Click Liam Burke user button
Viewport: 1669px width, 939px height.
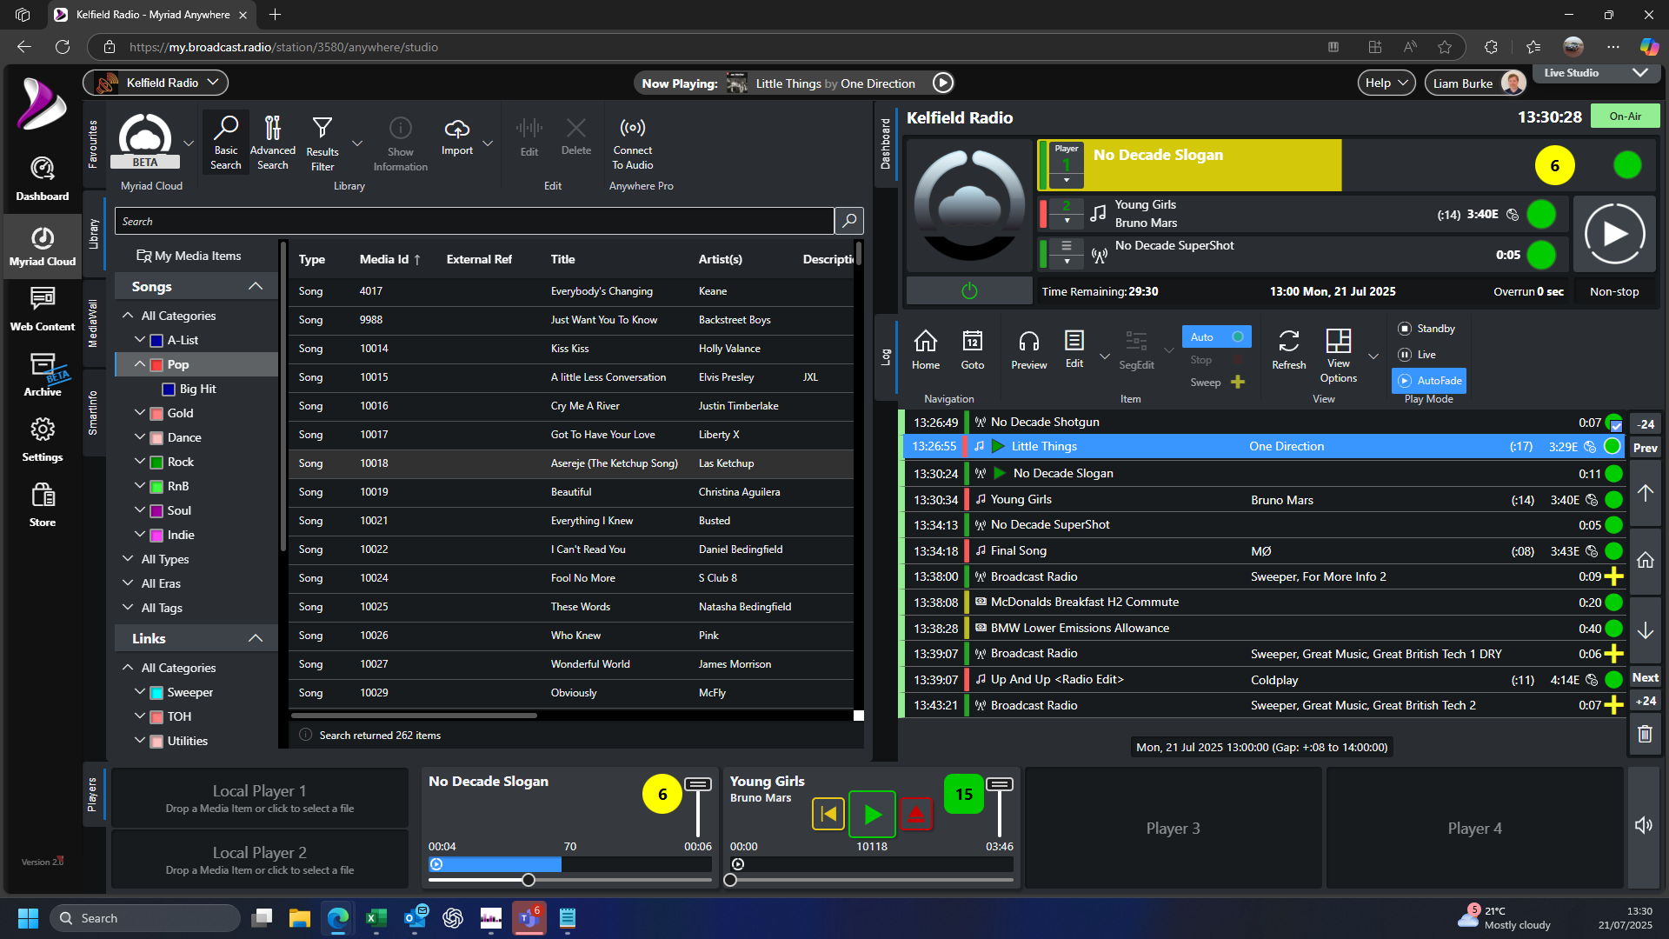pyautogui.click(x=1477, y=83)
